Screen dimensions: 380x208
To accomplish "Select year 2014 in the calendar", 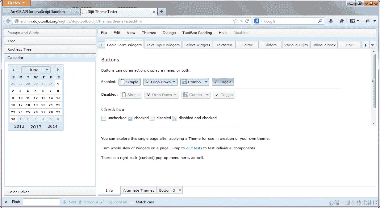I will click(52, 126).
